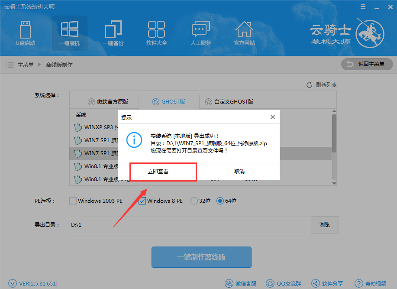This screenshot has height=289, width=397.
Task: Open the U盘启动 (USB boot) feature
Action: (25, 33)
